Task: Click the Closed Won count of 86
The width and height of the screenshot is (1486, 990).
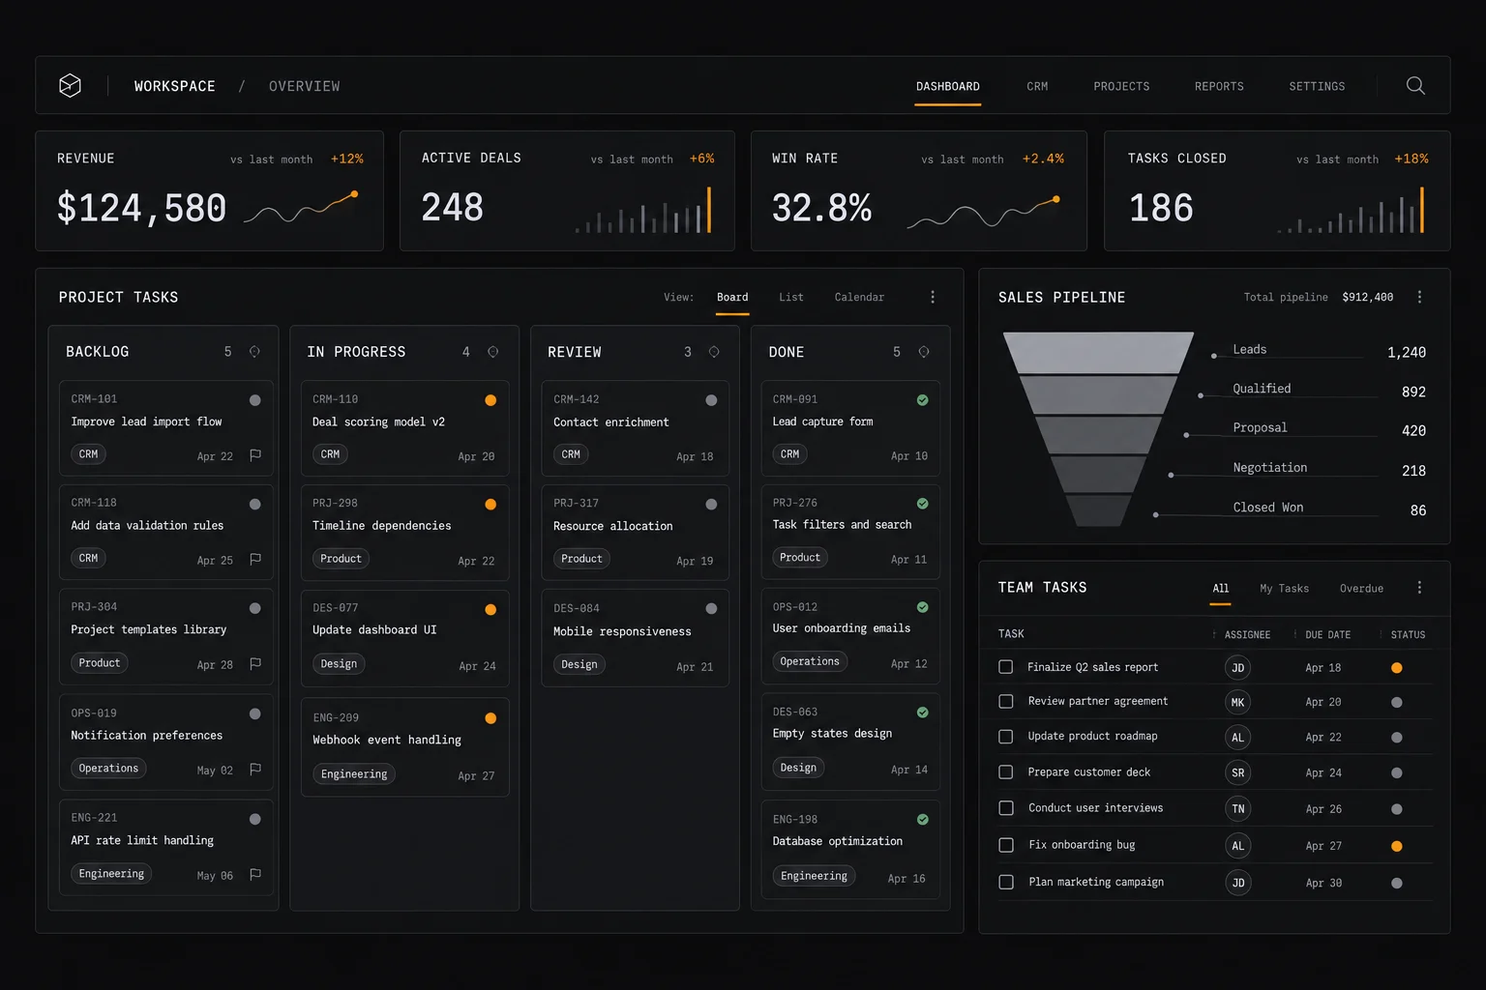Action: [1418, 510]
